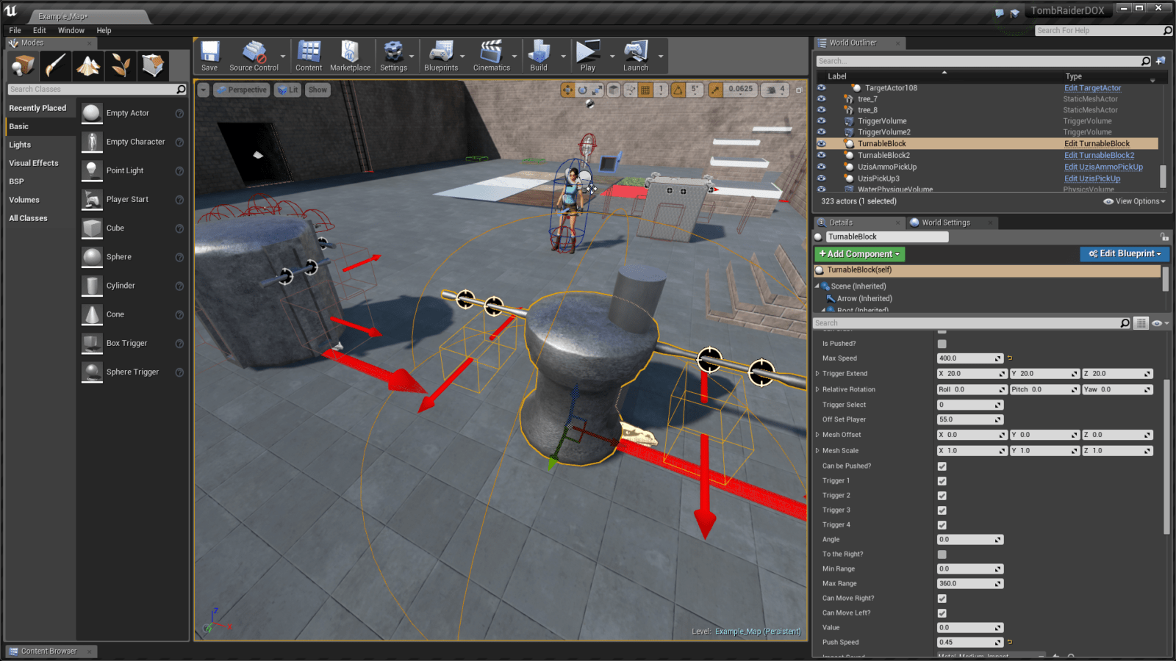Select the Foliage mode icon
This screenshot has height=661, width=1176.
121,66
